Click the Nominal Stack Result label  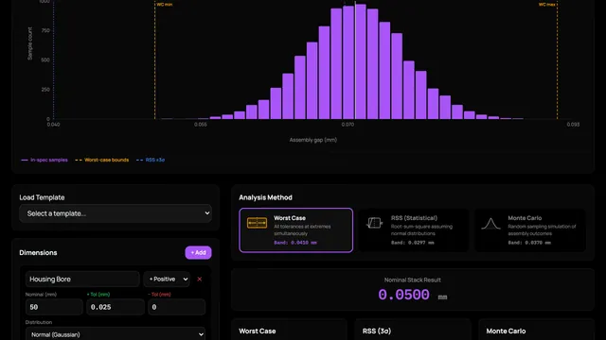click(x=413, y=280)
